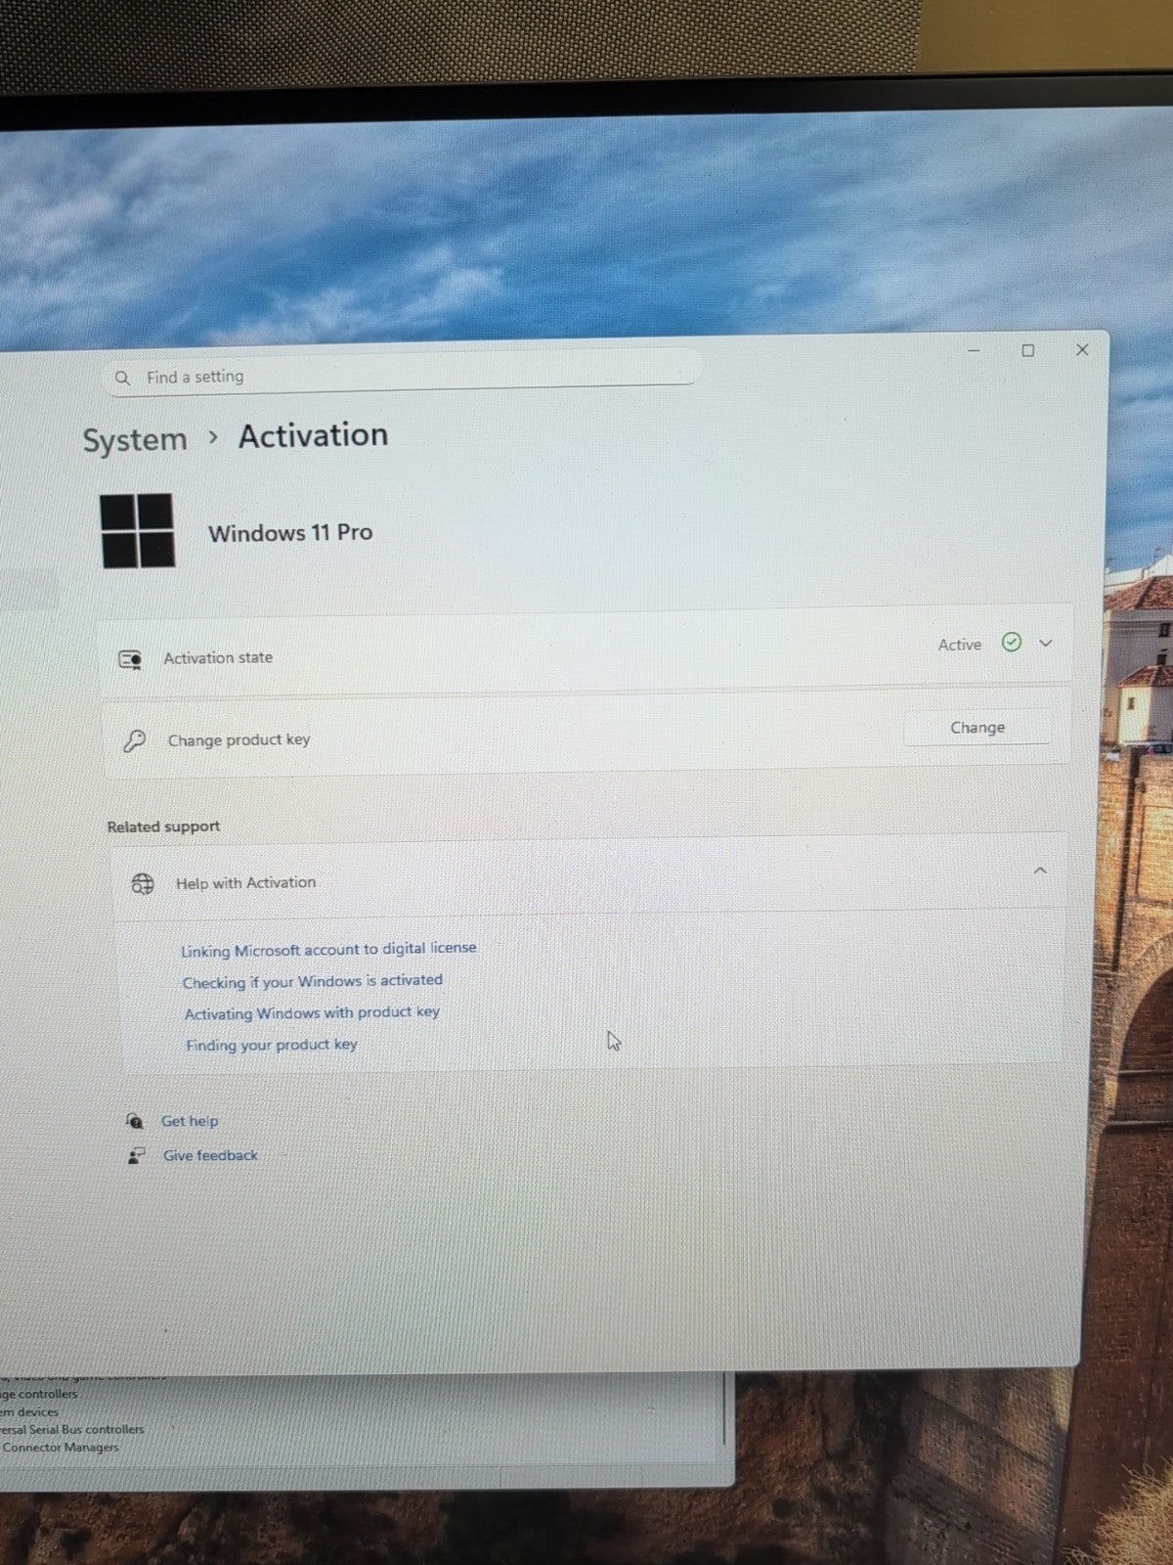The height and width of the screenshot is (1565, 1173).
Task: Click the Activation breadcrumb heading
Action: click(313, 435)
